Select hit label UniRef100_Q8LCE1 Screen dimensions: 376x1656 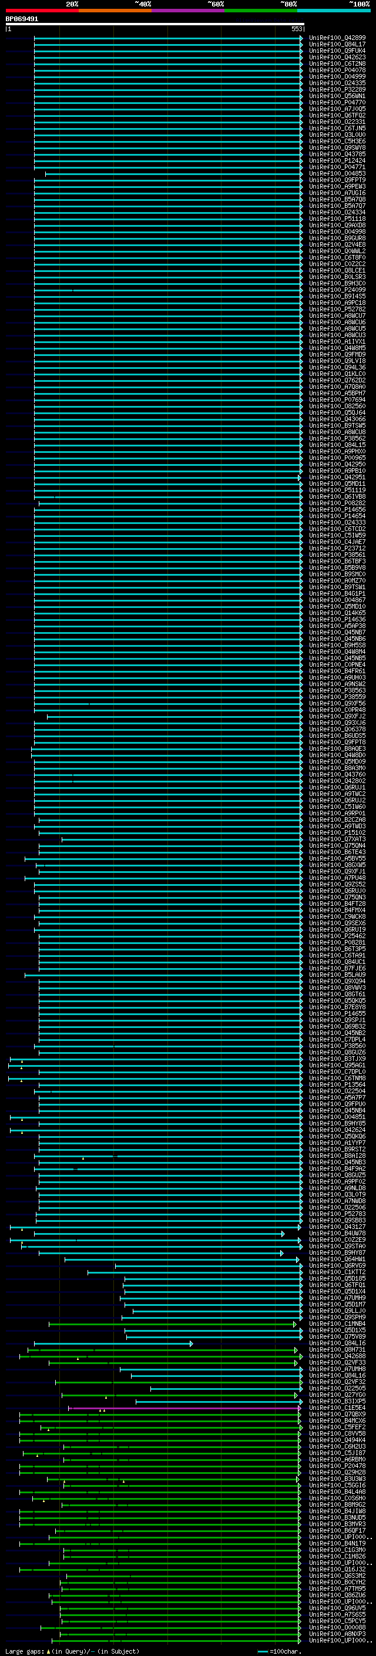click(x=337, y=271)
